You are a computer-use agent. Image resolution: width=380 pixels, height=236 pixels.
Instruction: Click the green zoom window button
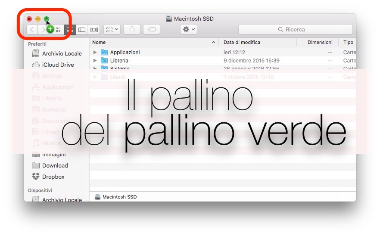(46, 19)
